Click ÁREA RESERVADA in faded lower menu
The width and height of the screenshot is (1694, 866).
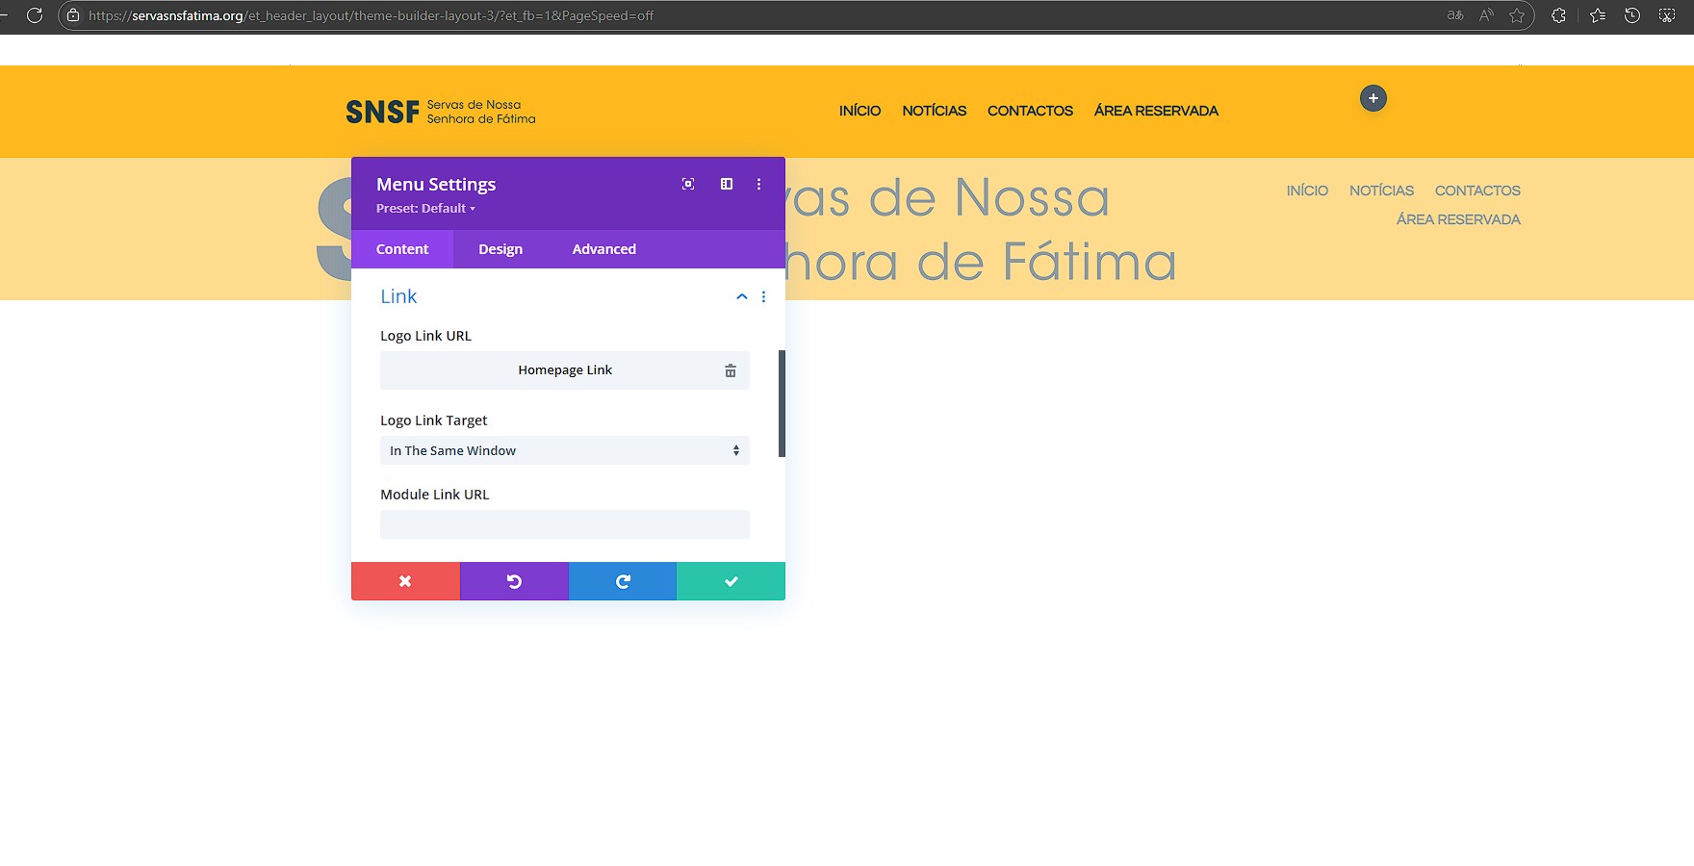1458,219
